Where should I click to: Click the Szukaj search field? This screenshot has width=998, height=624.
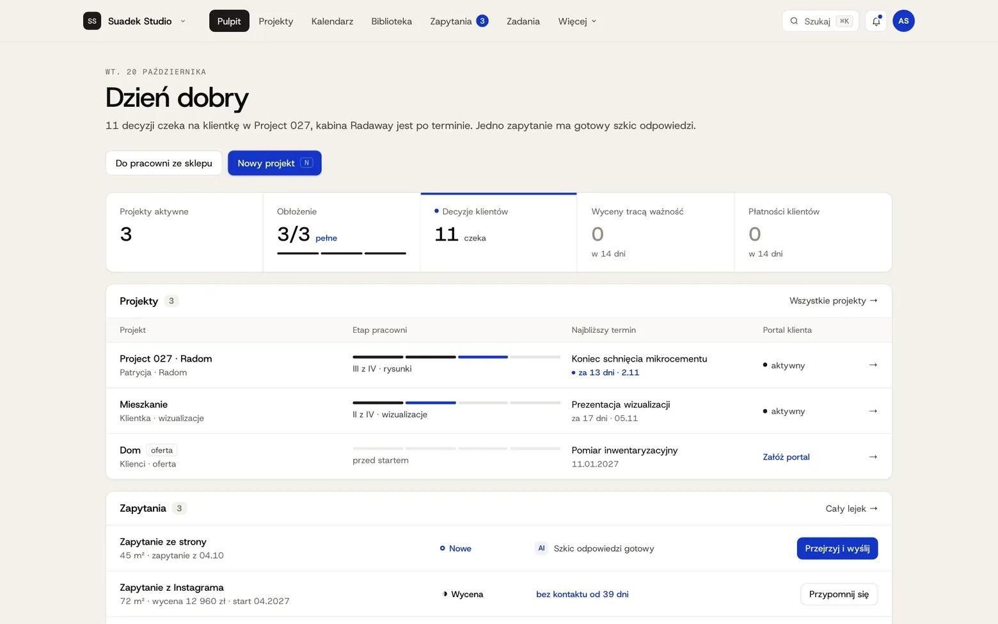[x=821, y=21]
